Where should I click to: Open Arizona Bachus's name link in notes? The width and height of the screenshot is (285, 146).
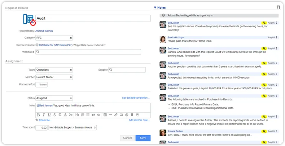[x=175, y=131]
